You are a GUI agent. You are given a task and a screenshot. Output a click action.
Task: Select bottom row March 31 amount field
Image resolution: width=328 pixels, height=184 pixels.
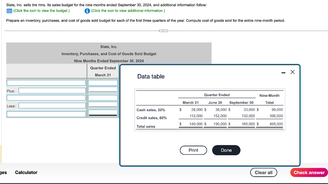pyautogui.click(x=103, y=113)
